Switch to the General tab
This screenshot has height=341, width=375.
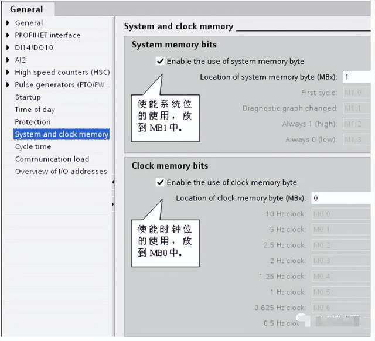click(26, 9)
